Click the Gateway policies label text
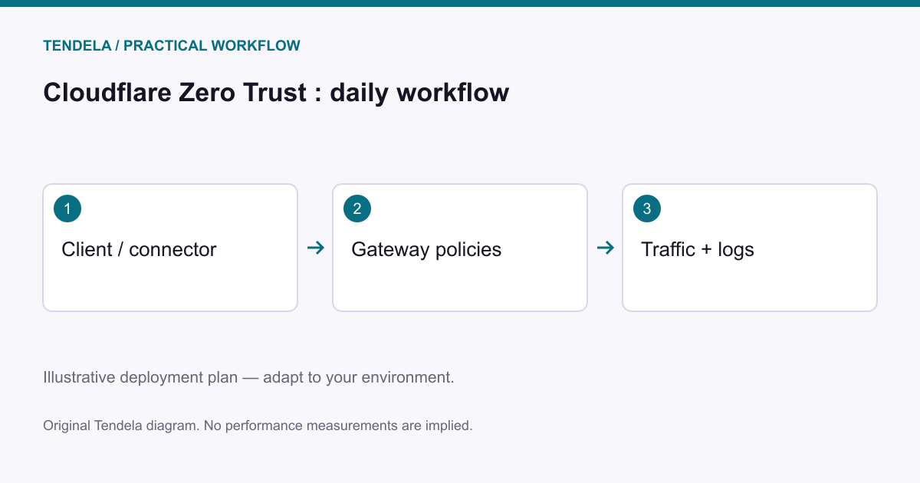Screen dimensions: 920x483 [426, 249]
